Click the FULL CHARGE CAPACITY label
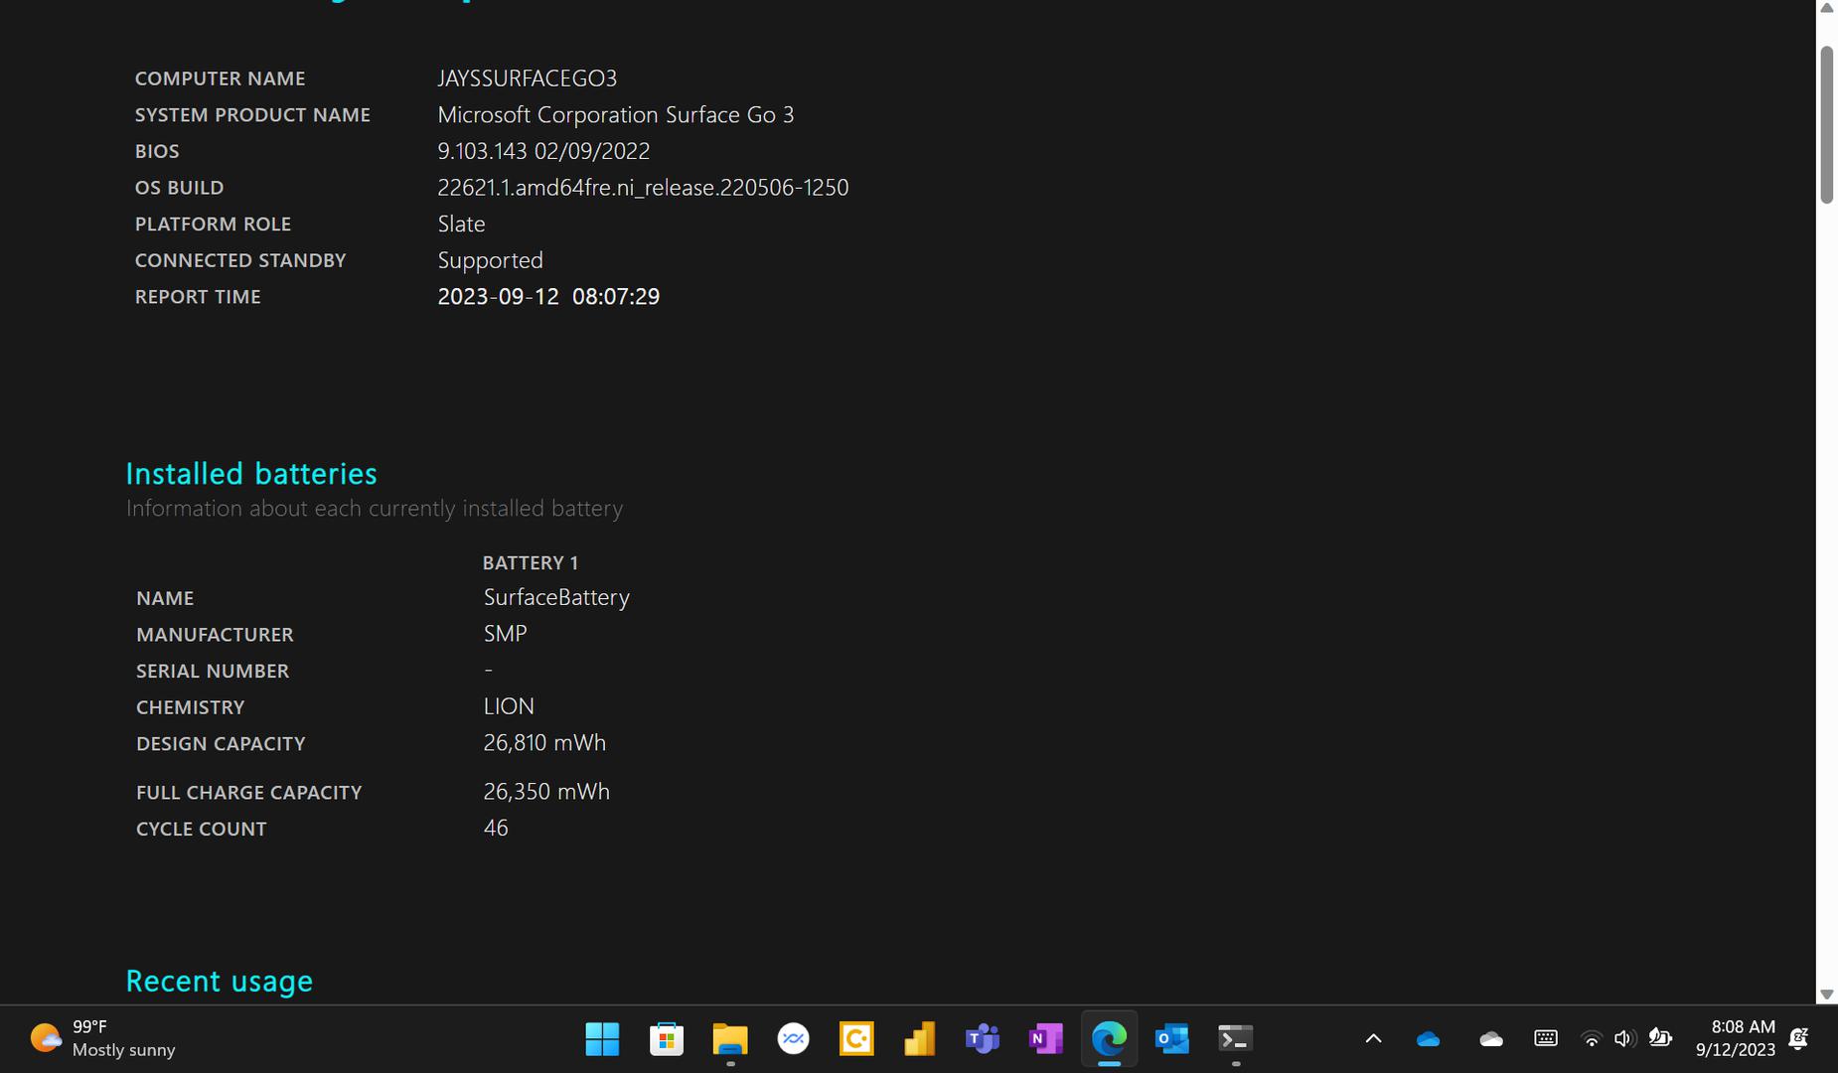 [x=249, y=793]
